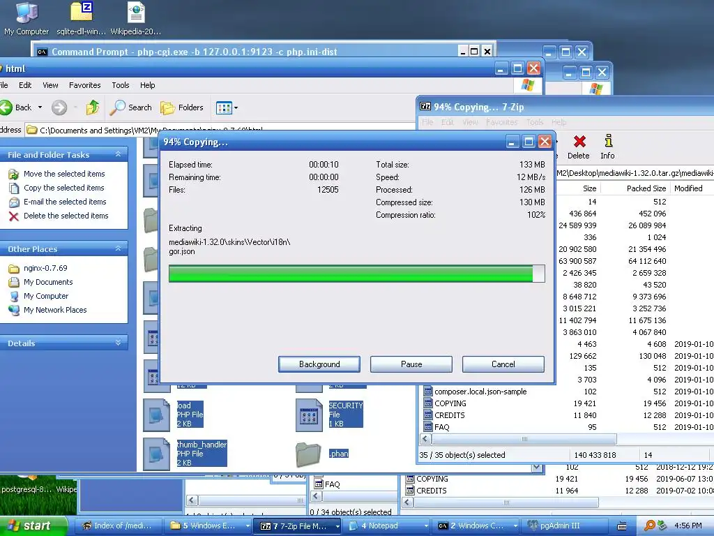Open 7-Zip File Manager taskbar group
The image size is (714, 536).
298,526
